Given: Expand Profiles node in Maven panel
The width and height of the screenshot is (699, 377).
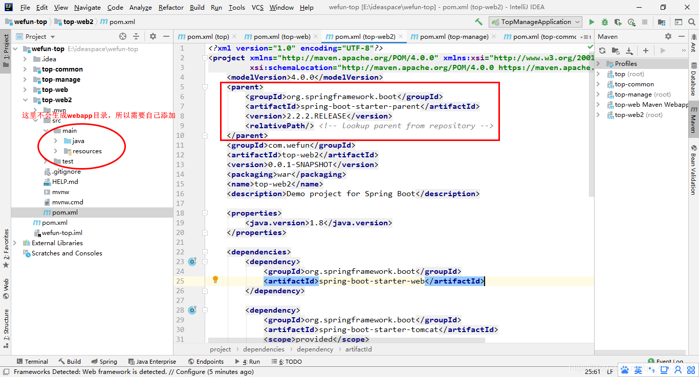Looking at the screenshot, I should (x=598, y=64).
